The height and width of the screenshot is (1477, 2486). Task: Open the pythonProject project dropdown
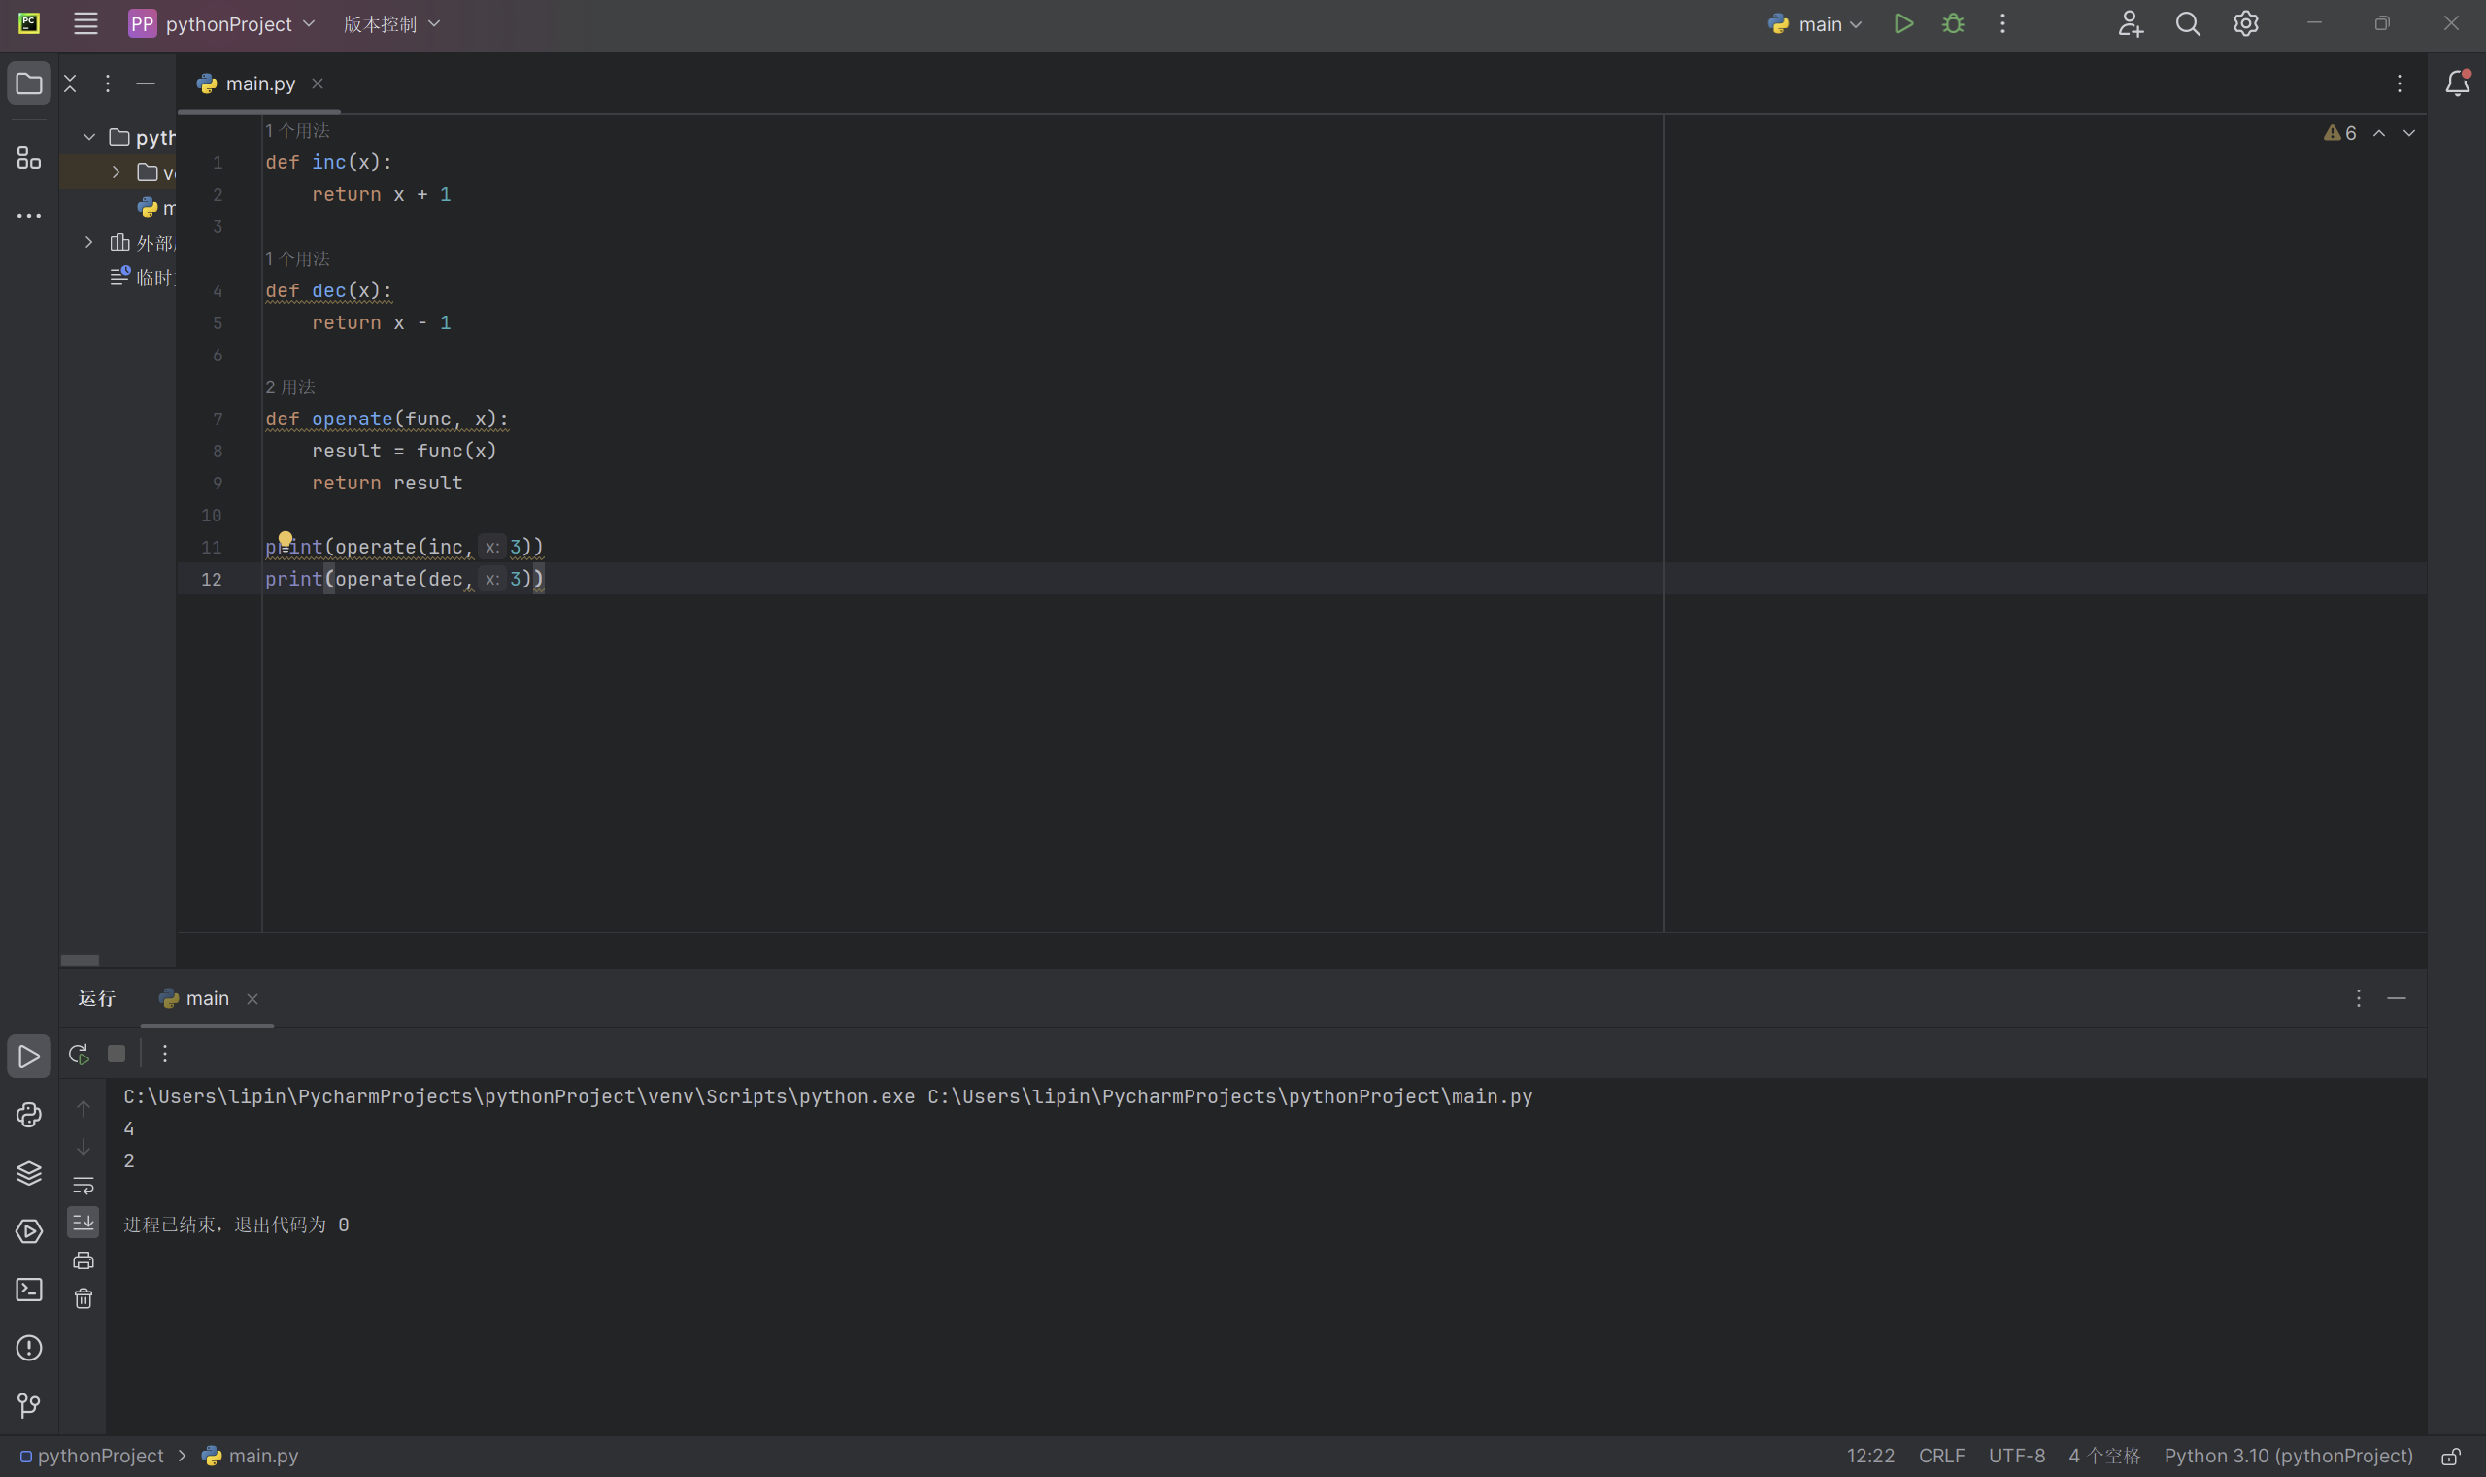click(x=222, y=24)
